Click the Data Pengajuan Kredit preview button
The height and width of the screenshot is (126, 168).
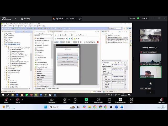(x=68, y=61)
